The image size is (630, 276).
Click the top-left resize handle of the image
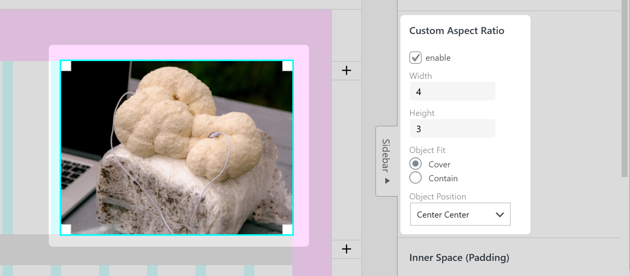pos(66,66)
